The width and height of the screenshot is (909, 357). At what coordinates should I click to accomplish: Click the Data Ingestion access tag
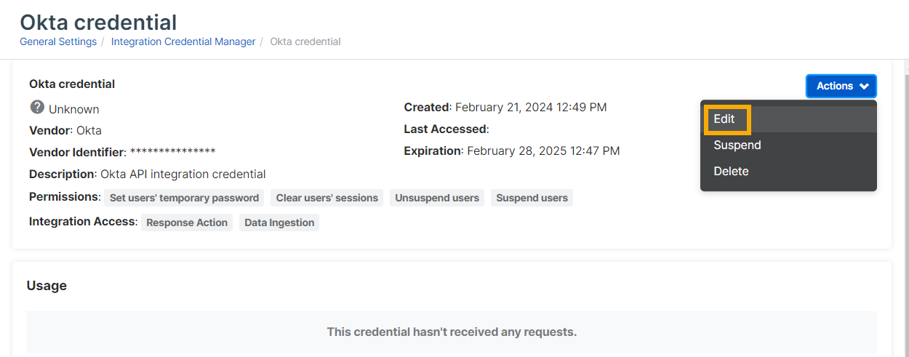point(279,222)
